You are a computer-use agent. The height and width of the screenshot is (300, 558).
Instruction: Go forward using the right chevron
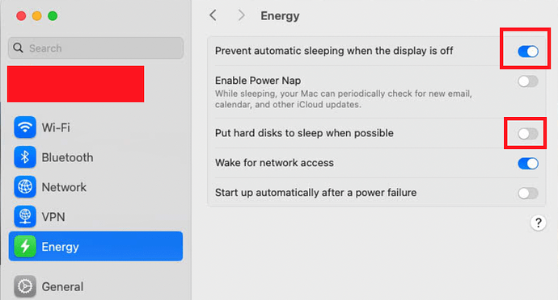[x=241, y=15]
